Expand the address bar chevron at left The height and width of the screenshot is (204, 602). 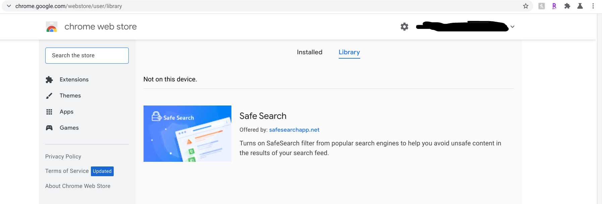(x=9, y=6)
